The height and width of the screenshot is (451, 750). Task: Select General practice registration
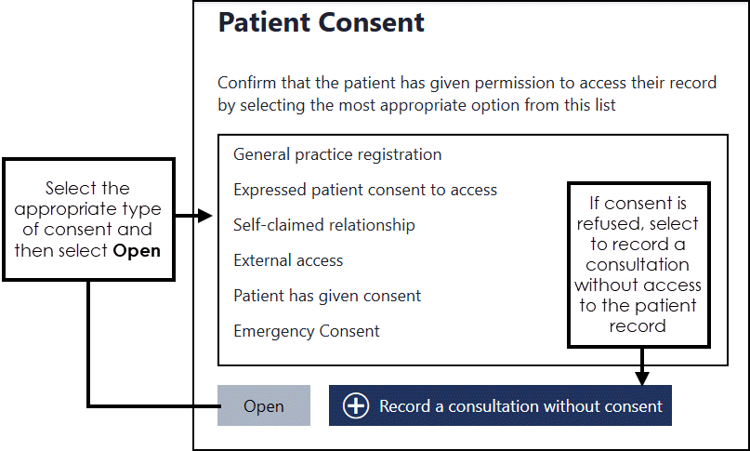337,154
